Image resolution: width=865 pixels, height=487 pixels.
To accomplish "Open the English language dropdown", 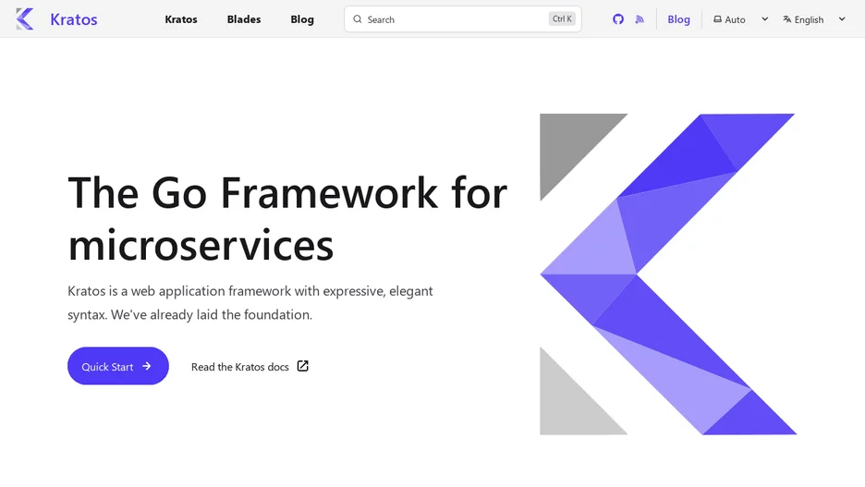I will click(x=813, y=19).
